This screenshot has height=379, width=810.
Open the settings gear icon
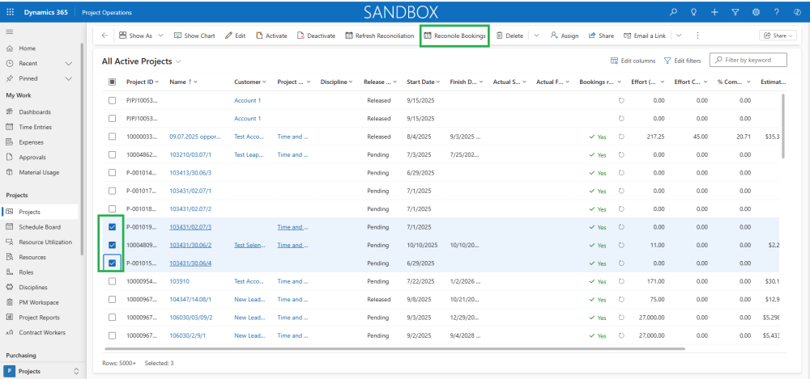click(x=756, y=12)
